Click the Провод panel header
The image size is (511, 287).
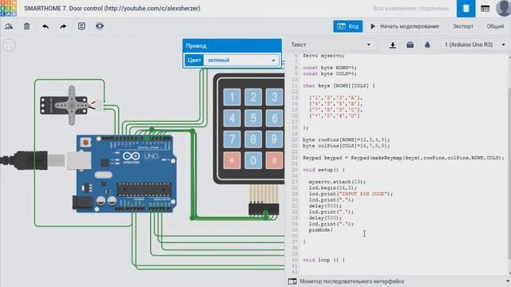click(x=232, y=46)
